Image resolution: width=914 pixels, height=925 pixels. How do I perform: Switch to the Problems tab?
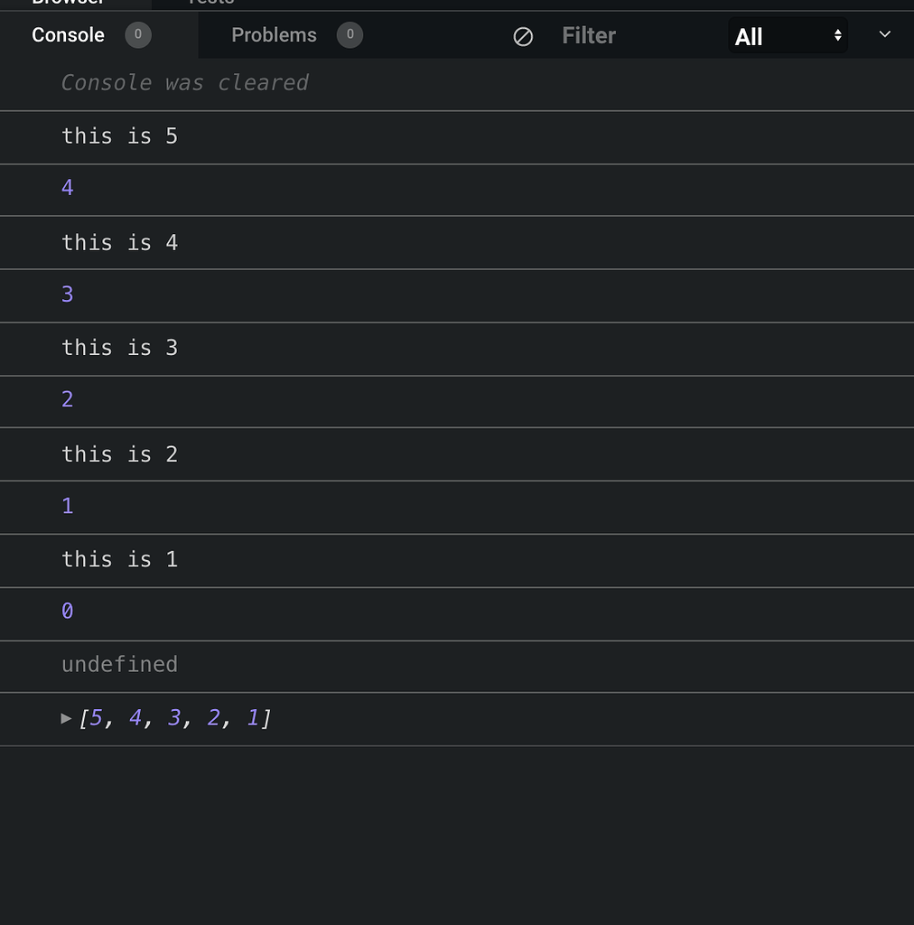tap(274, 35)
